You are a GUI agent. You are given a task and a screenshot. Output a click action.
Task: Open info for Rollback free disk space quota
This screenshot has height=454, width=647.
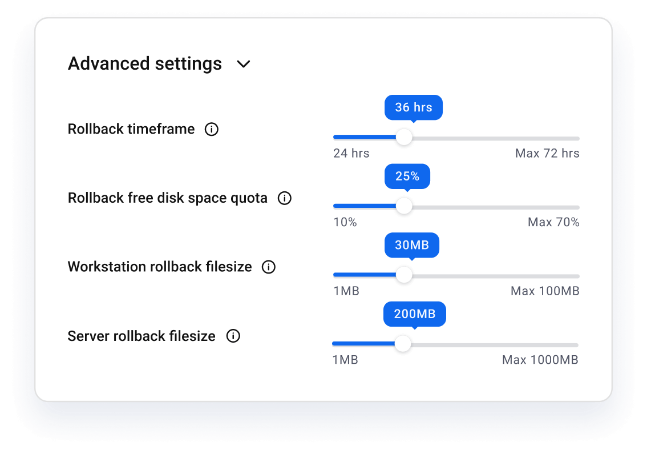pyautogui.click(x=284, y=198)
